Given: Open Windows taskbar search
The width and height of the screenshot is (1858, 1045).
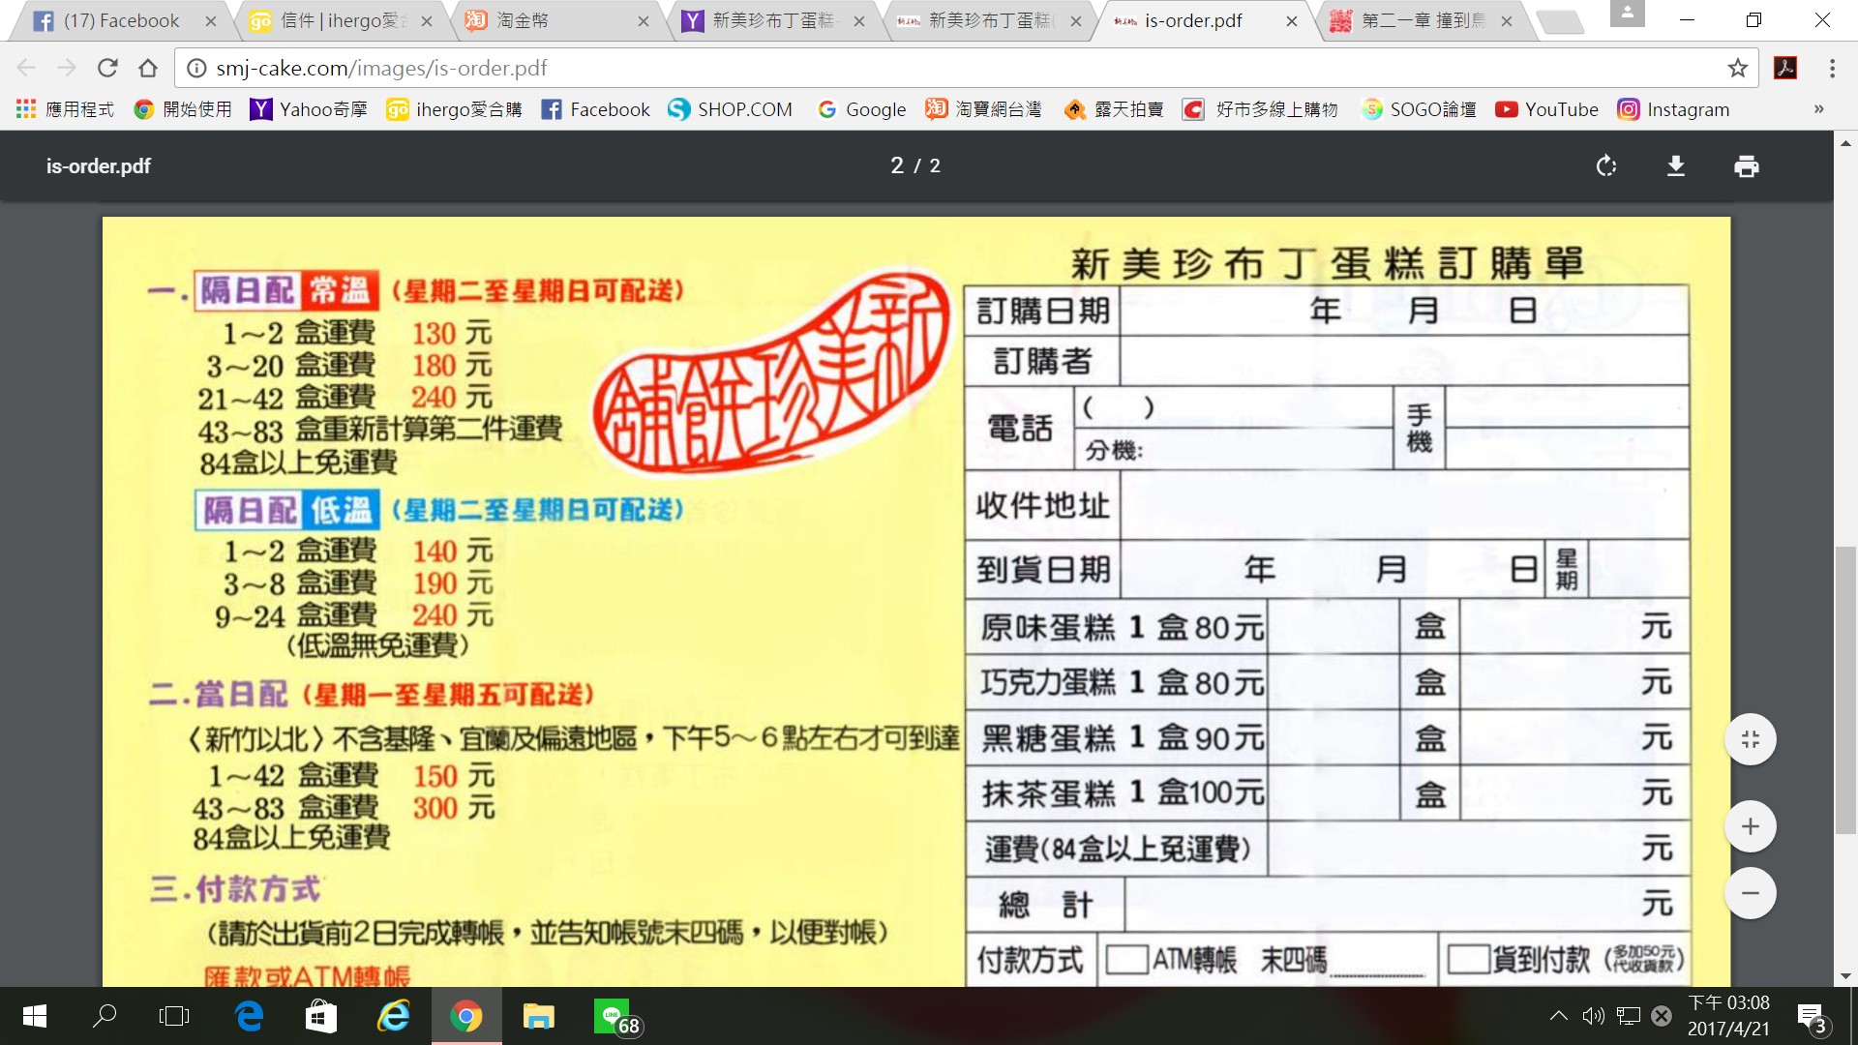Looking at the screenshot, I should tap(105, 1016).
